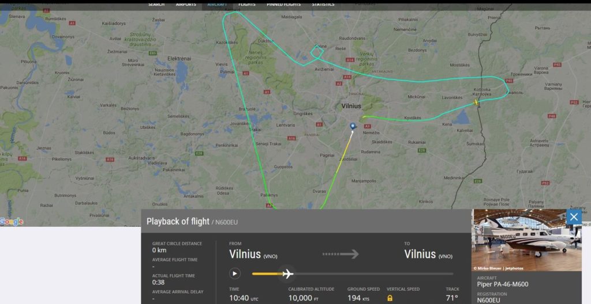
Task: Click the Elektrėnai town label on the map
Action: click(179, 59)
